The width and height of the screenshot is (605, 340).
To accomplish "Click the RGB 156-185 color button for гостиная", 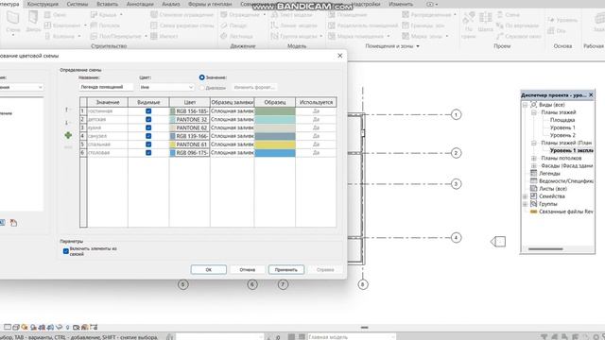I will pos(189,111).
